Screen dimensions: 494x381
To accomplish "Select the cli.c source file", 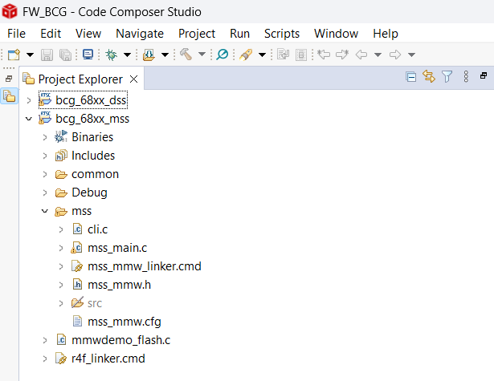I will 98,229.
